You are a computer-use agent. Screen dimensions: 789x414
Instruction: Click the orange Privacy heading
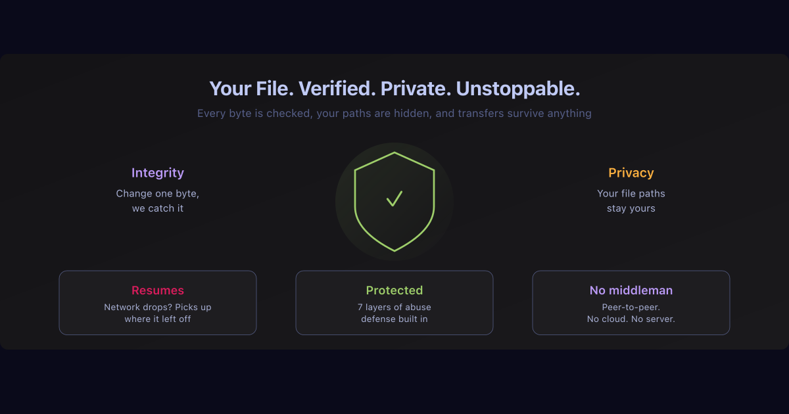631,172
